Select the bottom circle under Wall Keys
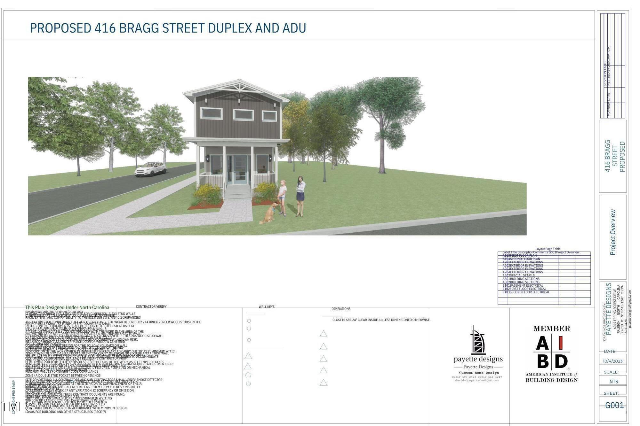Viewport: 640px width, 426px height. point(248,384)
